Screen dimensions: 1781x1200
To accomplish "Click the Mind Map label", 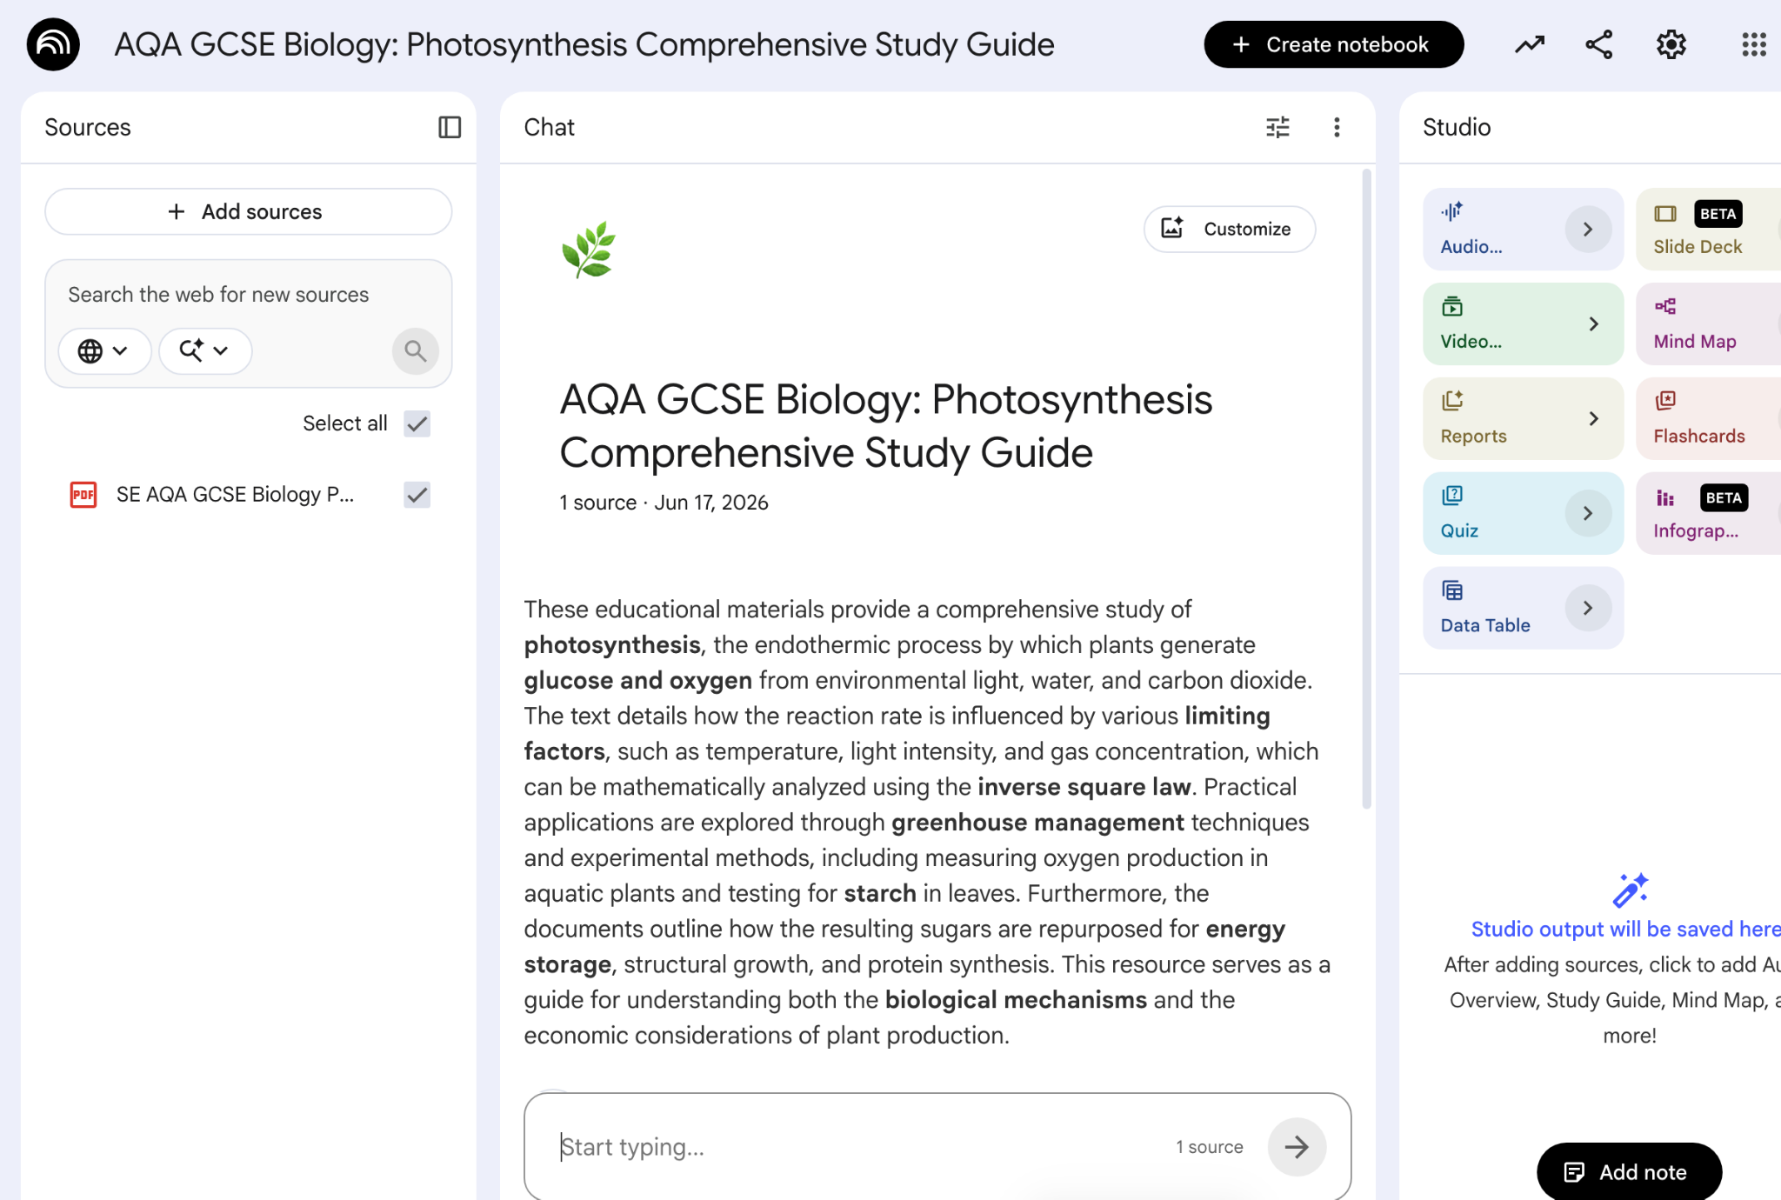I will [x=1694, y=342].
